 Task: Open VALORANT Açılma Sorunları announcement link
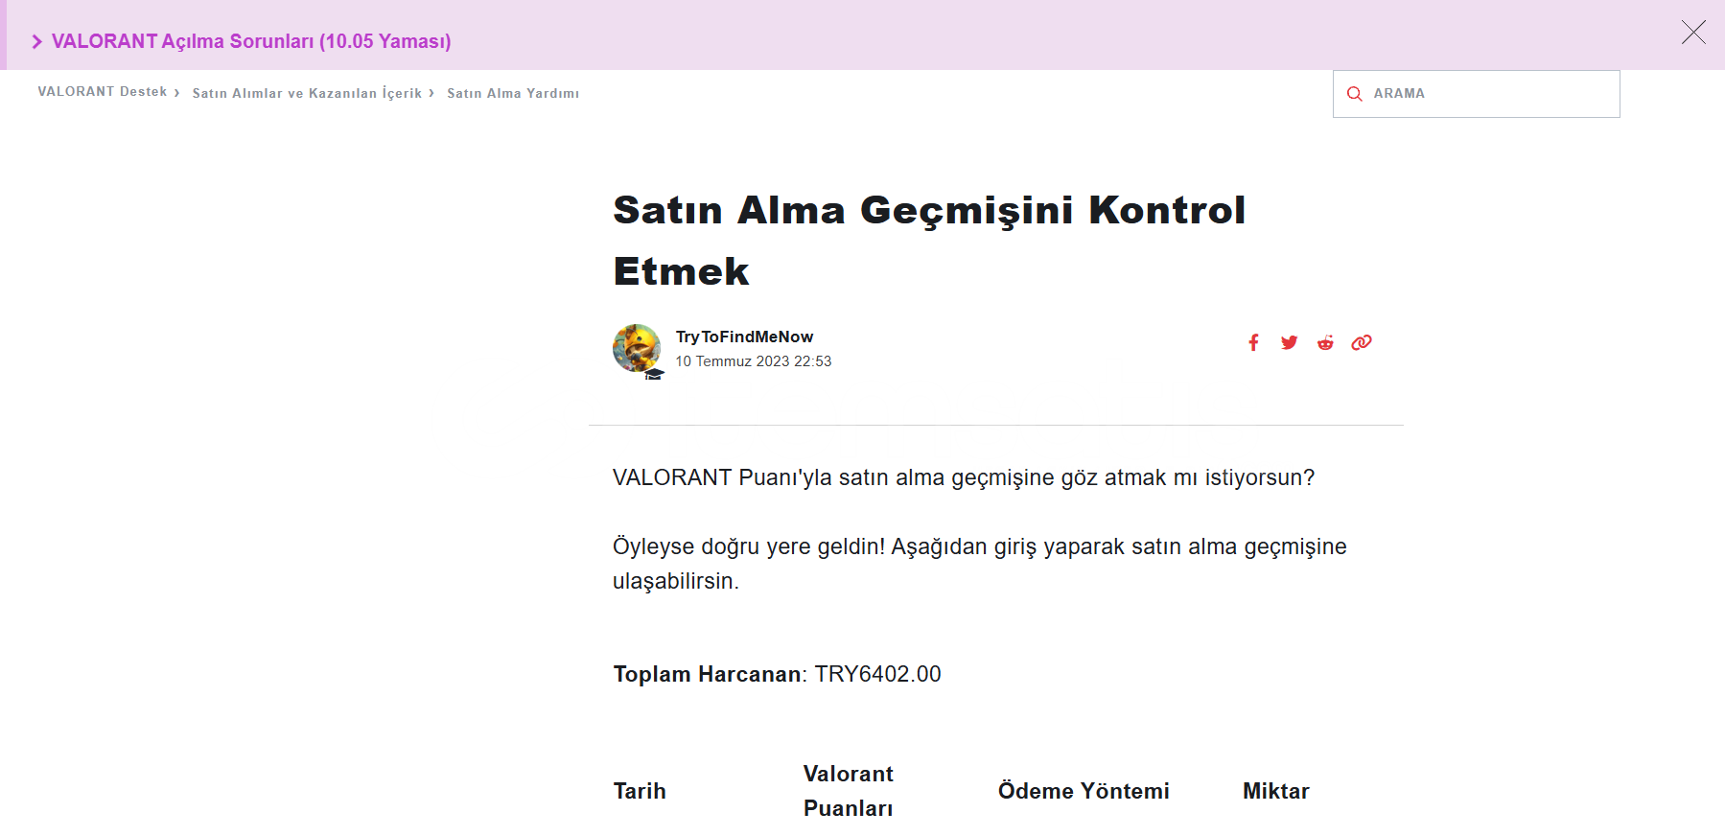[x=251, y=41]
